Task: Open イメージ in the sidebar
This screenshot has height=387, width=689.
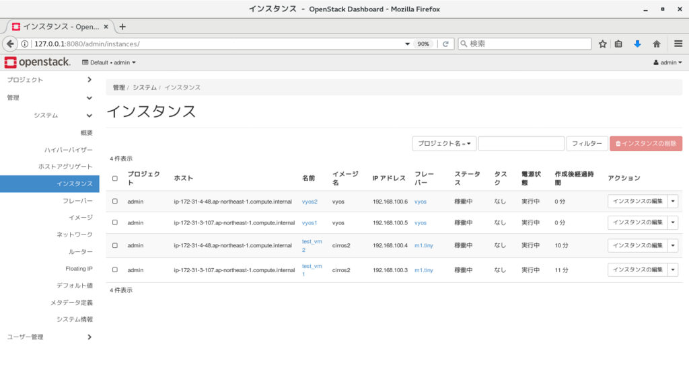Action: pyautogui.click(x=81, y=218)
